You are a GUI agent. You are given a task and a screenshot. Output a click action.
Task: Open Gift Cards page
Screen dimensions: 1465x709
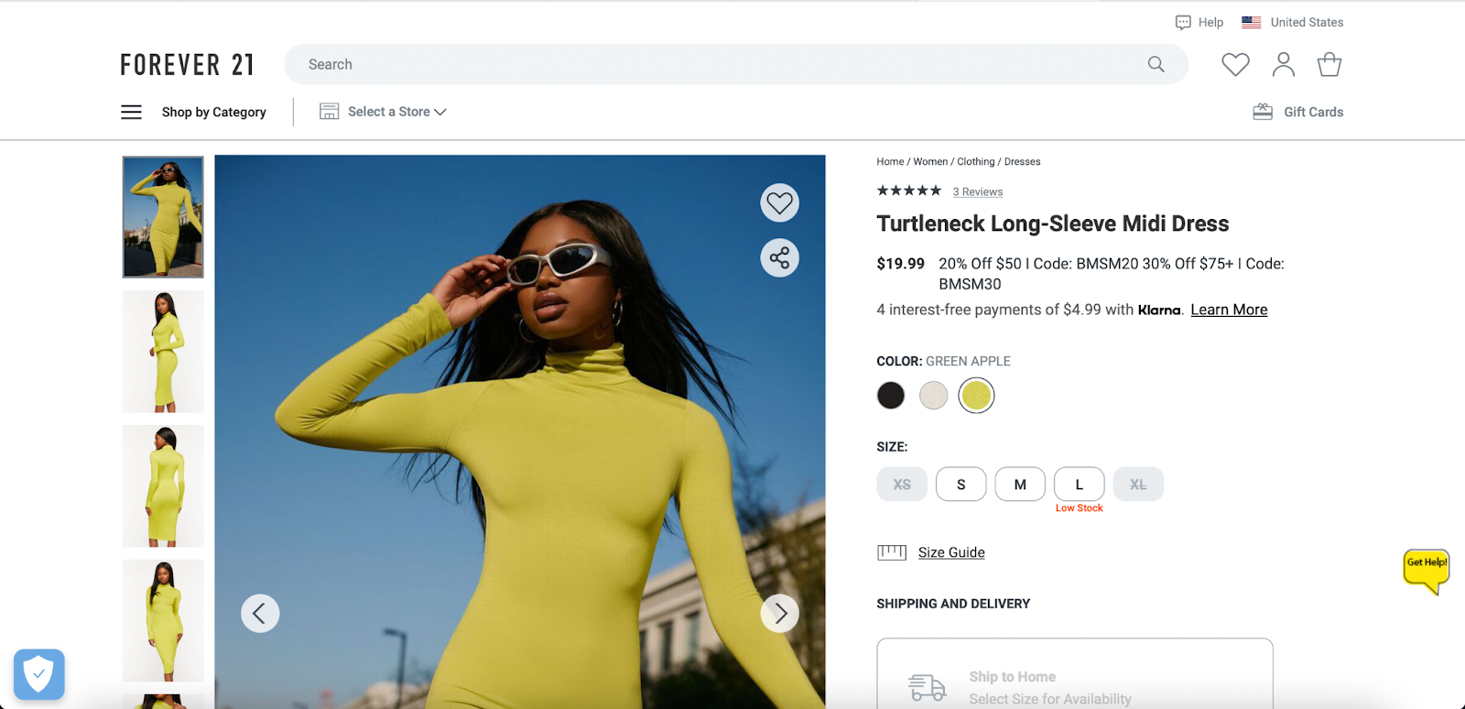(x=1314, y=112)
